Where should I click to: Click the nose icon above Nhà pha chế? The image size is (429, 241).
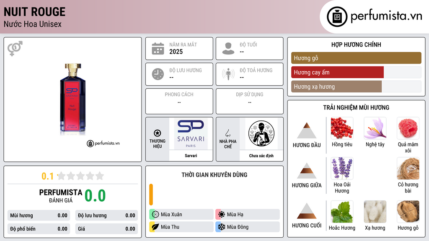tap(227, 133)
